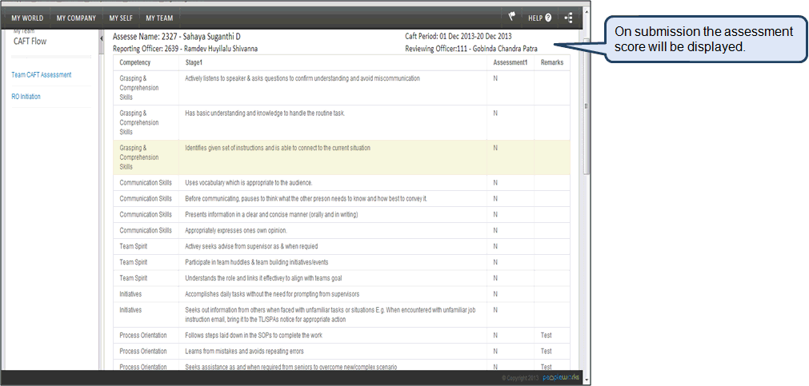Select row 'Appropriately expresses ones own opinion'
Viewport: 809px width, 386px height.
(342, 230)
